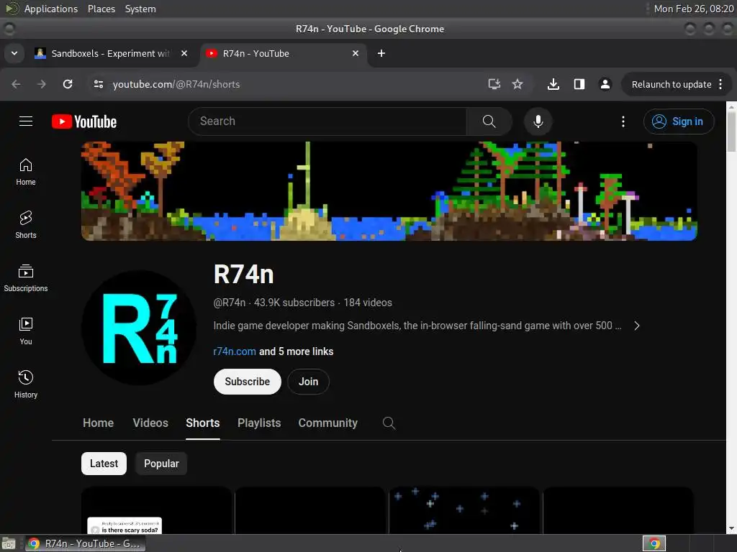Select the Latest filter chip

(x=104, y=464)
